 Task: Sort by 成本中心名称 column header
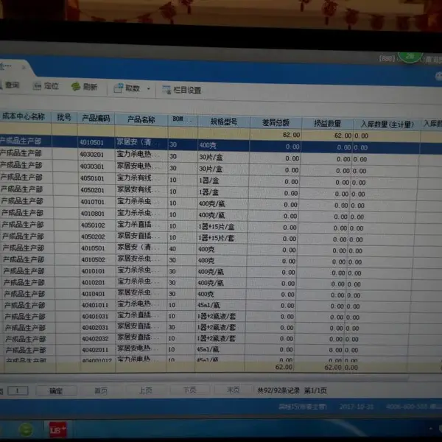click(x=25, y=116)
